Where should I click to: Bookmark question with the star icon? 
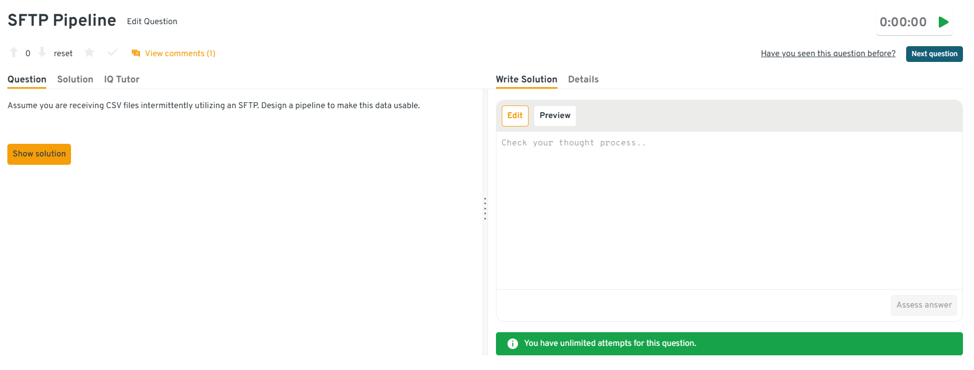(89, 52)
